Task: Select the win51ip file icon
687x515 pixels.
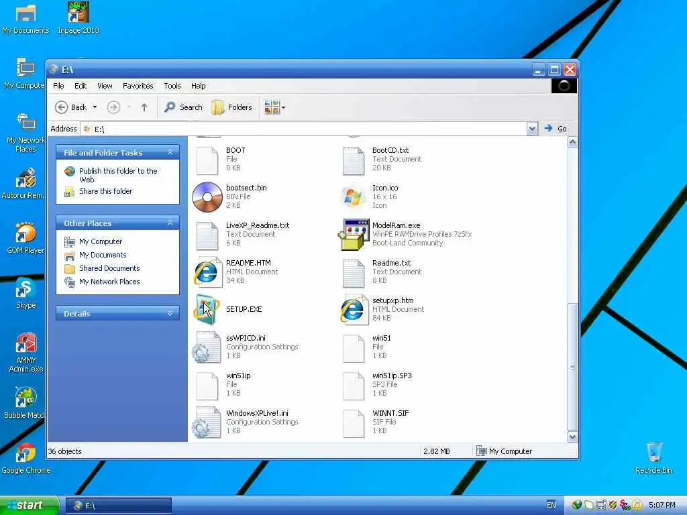Action: [207, 386]
